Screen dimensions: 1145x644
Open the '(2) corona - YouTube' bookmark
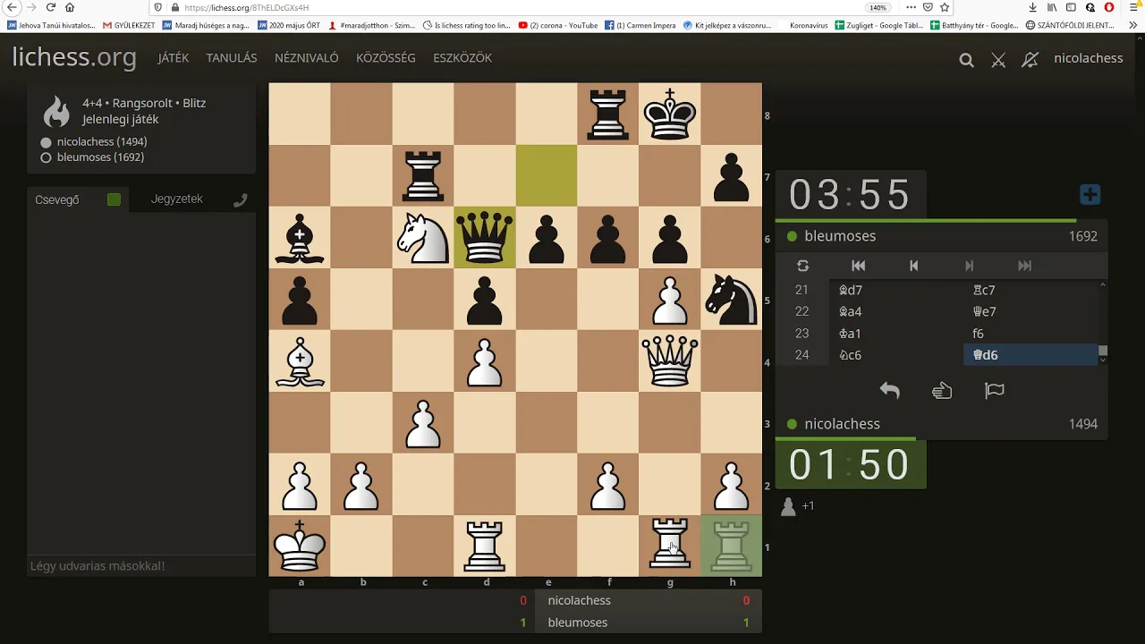pos(558,25)
